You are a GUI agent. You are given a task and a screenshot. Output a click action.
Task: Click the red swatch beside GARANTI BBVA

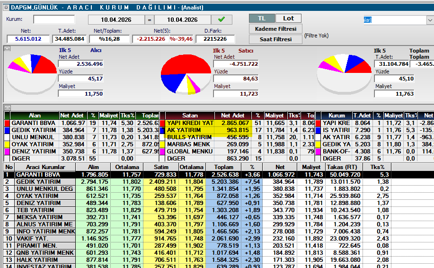coord(7,123)
